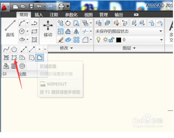Screen dimensions: 174x138
Task: Expand the point tool options arrow
Action: 45,49
